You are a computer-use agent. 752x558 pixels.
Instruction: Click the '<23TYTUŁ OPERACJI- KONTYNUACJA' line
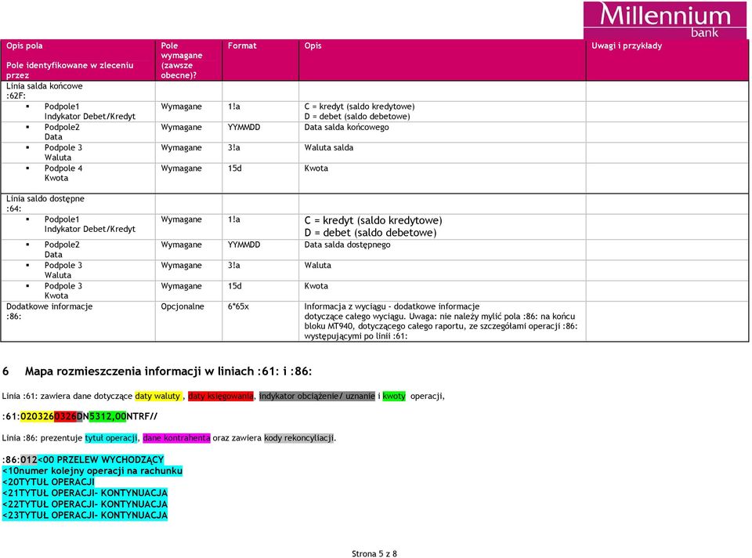[x=85, y=516]
